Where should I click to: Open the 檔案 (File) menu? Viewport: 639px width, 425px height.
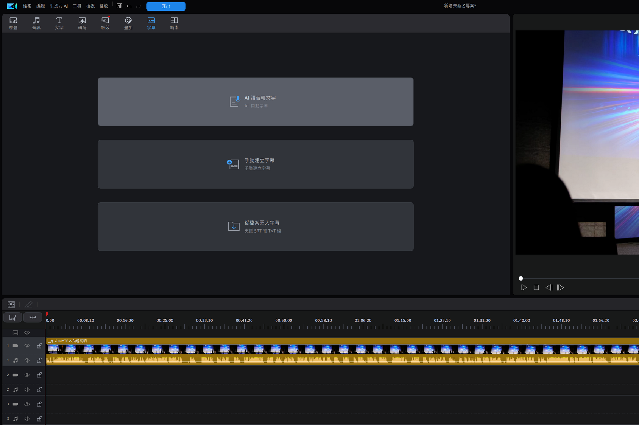click(x=27, y=6)
